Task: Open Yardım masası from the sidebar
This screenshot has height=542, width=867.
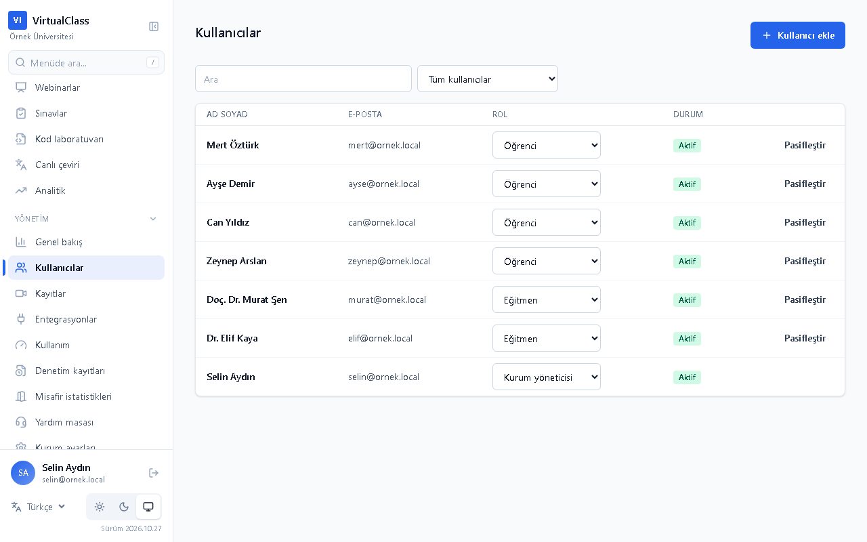Action: (x=87, y=422)
